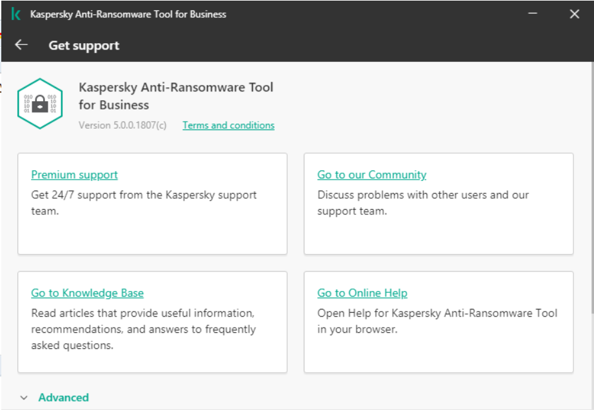Click the 'Read articles that provide useful information' text
594x410 pixels.
(144, 329)
